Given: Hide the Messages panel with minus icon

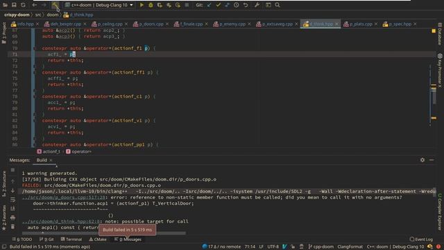Looking at the screenshot, I should pos(432,160).
